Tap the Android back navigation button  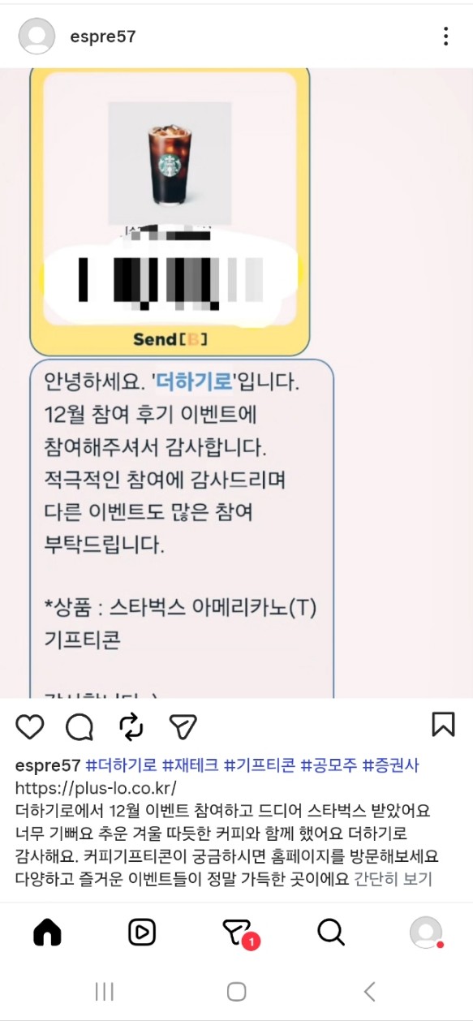370,991
